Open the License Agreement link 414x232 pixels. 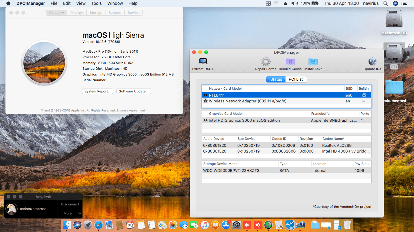131,110
